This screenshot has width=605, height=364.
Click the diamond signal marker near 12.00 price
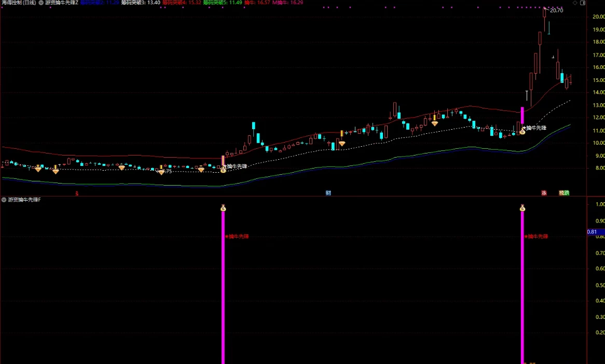[x=435, y=124]
